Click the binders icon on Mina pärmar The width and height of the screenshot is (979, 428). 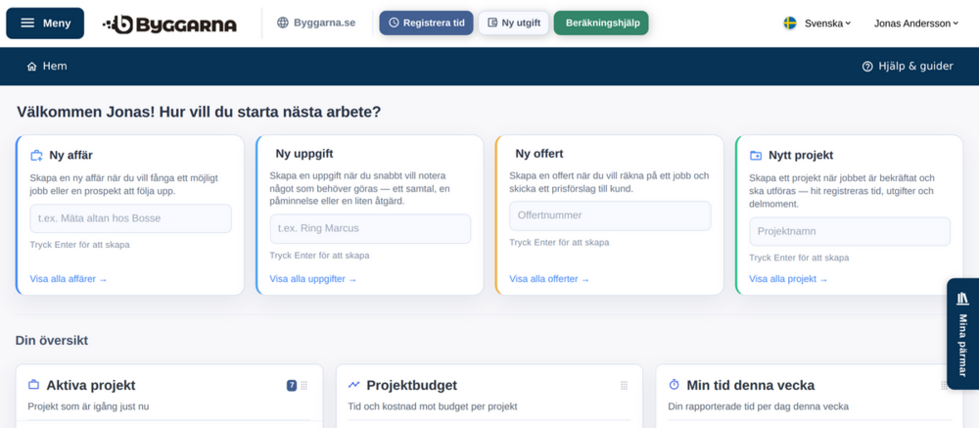(962, 299)
